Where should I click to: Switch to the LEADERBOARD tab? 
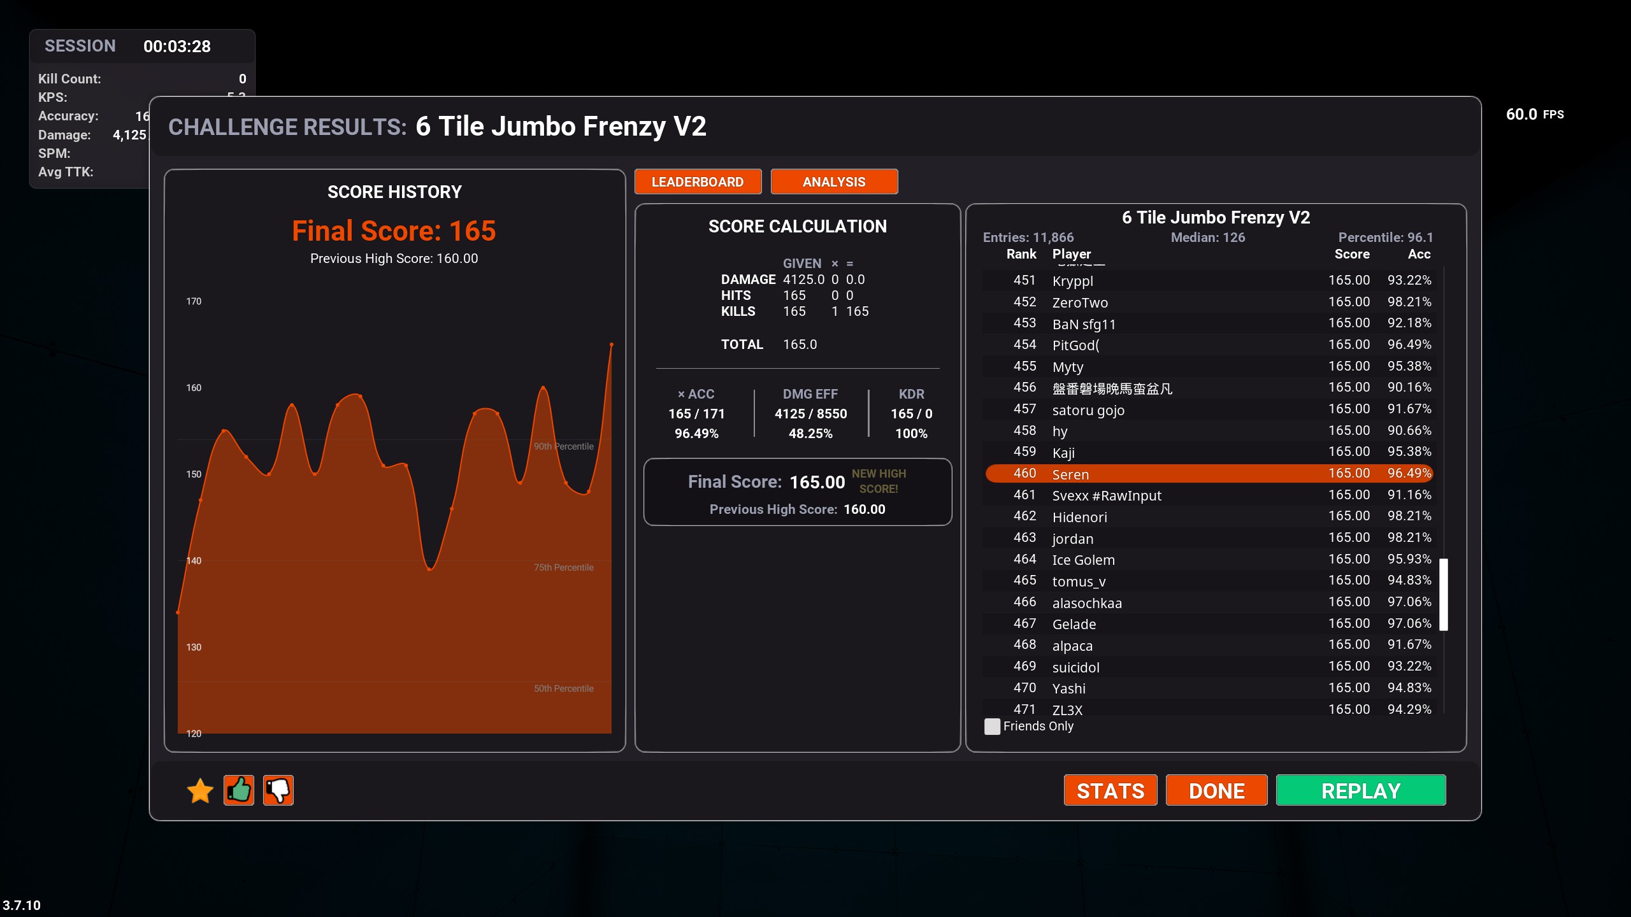698,182
